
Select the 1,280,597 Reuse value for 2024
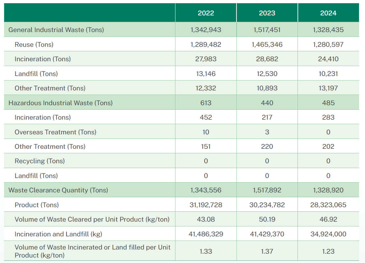pyautogui.click(x=328, y=45)
